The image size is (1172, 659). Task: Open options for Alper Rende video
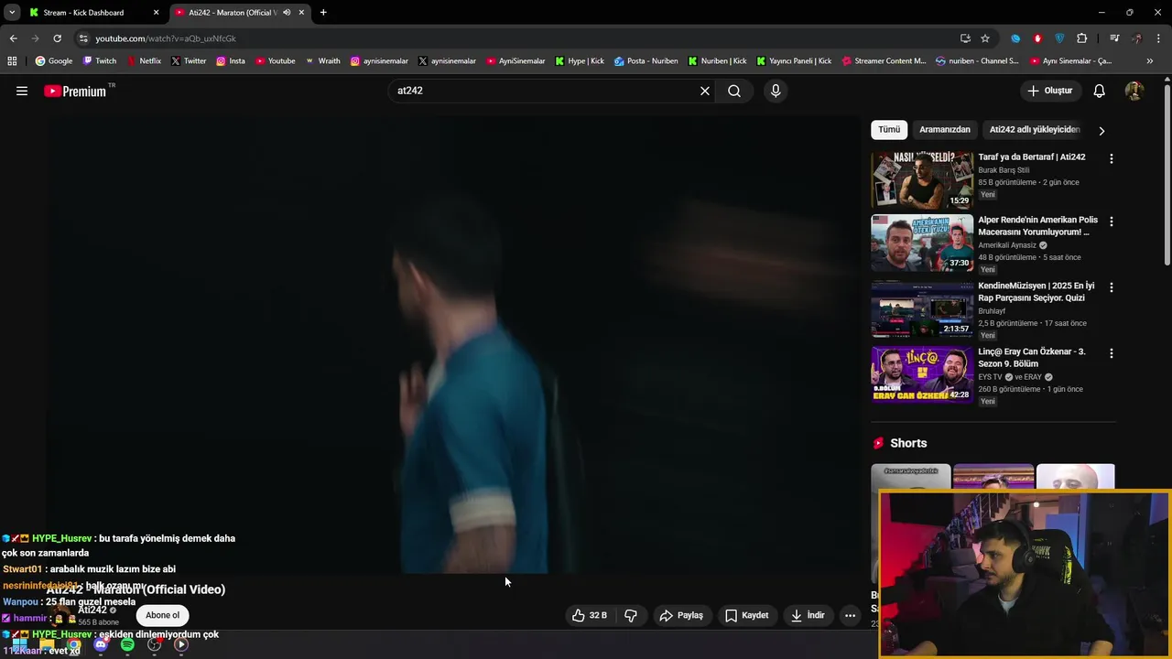[x=1112, y=221]
